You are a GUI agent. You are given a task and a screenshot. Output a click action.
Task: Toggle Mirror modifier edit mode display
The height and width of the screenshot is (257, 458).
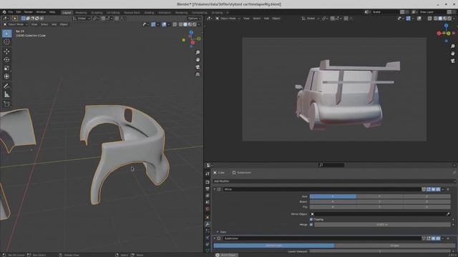tap(429, 189)
